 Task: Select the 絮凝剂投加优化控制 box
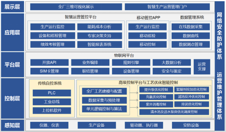191,90
